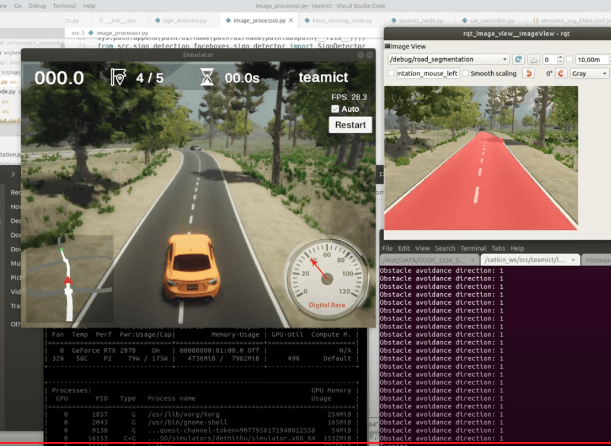Click the speedometer gauge in Simulator
611x446 pixels.
pos(327,278)
